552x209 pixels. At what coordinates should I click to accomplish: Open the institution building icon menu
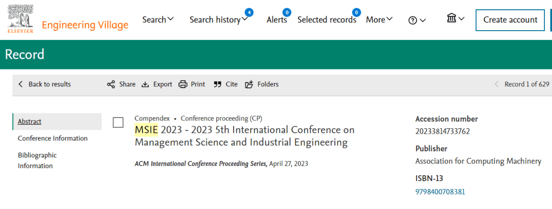click(x=455, y=18)
